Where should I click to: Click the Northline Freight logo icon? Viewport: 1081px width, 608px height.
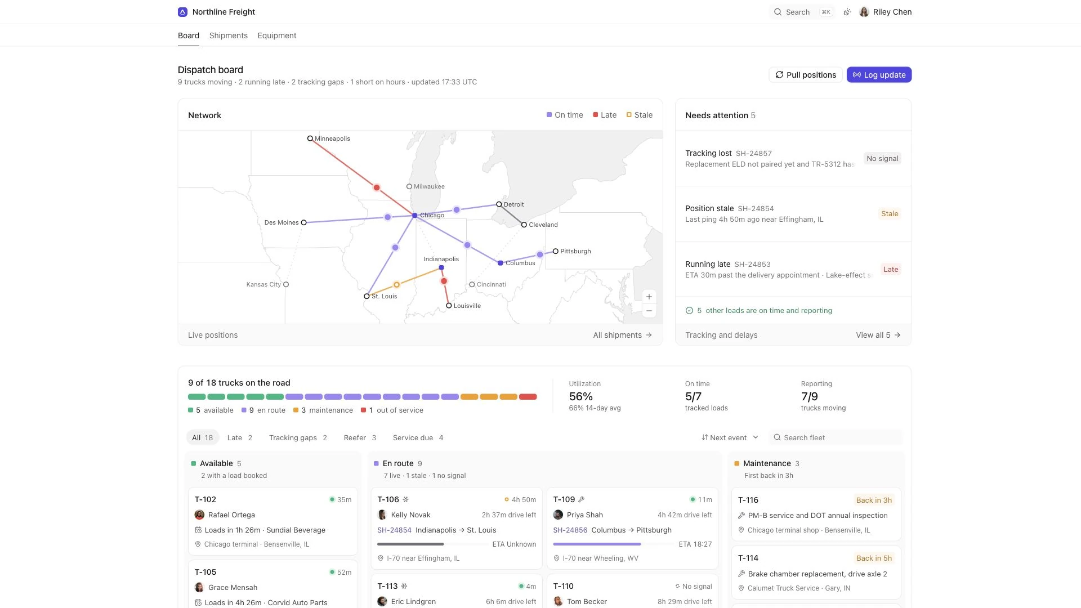click(x=182, y=12)
